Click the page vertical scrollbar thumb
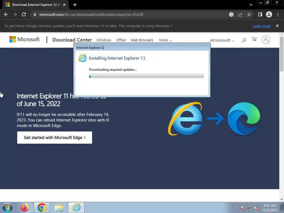This screenshot has width=284, height=213. pos(282,54)
